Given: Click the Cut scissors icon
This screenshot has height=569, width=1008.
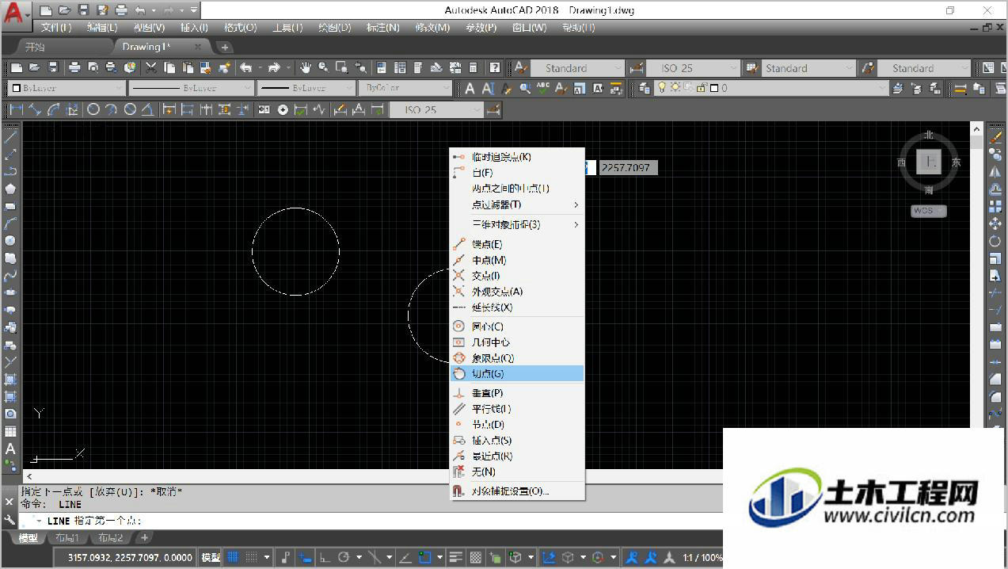Looking at the screenshot, I should pos(150,68).
